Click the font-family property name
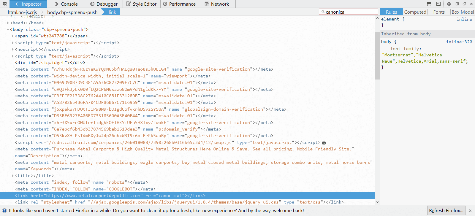 click(x=404, y=49)
